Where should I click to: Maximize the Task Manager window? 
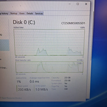78,4
